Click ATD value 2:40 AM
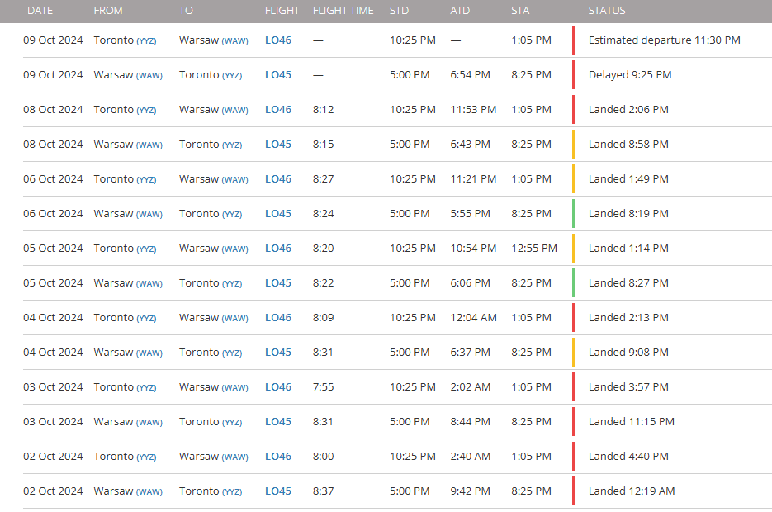Image resolution: width=772 pixels, height=512 pixels. click(x=470, y=457)
